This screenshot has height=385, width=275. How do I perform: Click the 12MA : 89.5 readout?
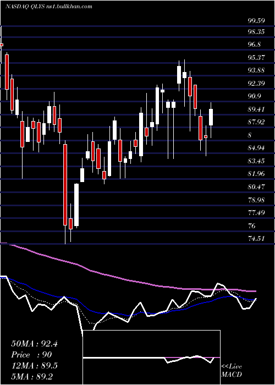pyautogui.click(x=34, y=366)
